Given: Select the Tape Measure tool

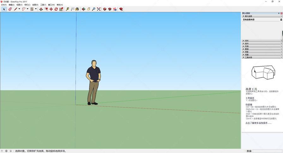Looking at the screenshot, I should click(67, 9).
